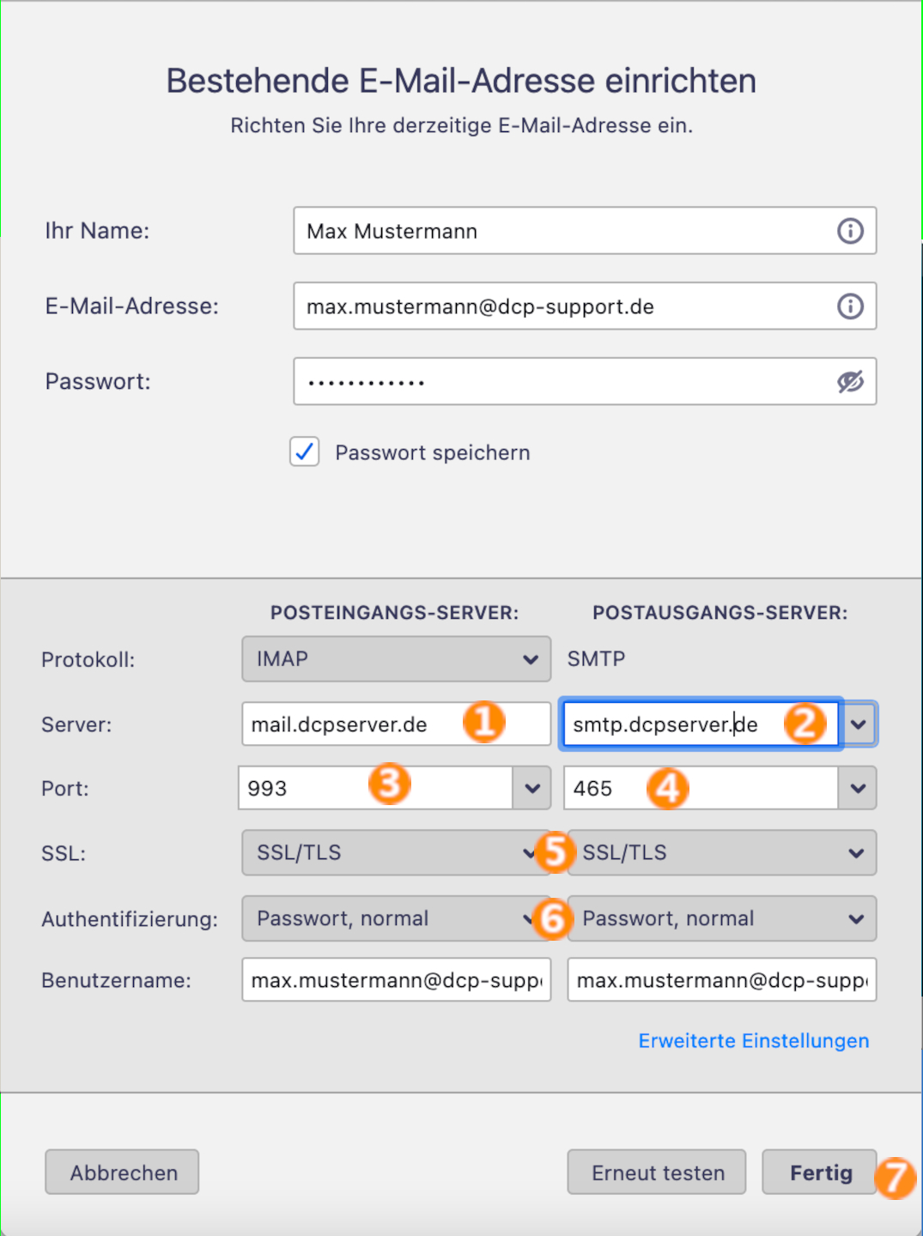Click the Erneut testen button
923x1236 pixels.
pos(657,1172)
